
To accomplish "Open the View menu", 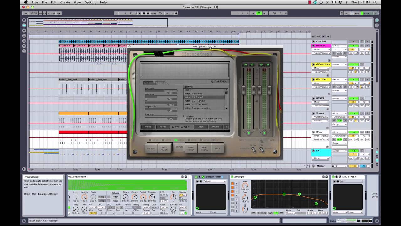I will pos(77,2).
